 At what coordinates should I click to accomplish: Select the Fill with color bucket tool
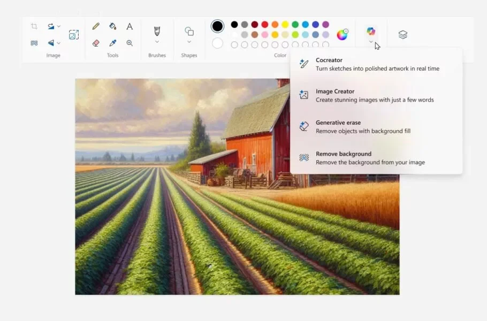[113, 26]
